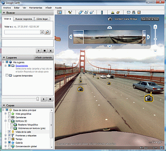Screen dimensions: 166x151
Task: Collapse the Buscar panel triangle
Action: (x=4, y=13)
